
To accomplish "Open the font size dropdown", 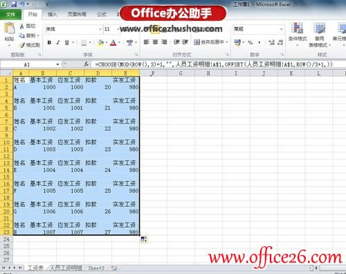I will coord(118,29).
